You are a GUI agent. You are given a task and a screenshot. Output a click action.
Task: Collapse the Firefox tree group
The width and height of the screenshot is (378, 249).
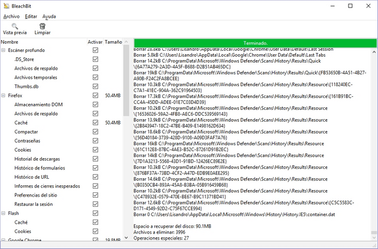point(4,96)
